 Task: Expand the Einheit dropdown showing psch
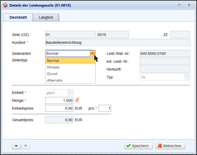[x=70, y=93]
